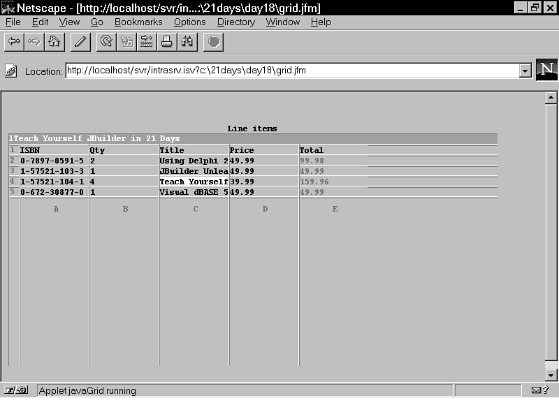Click the Netscape N logo
Viewport: 559px width, 419px height.
[547, 70]
